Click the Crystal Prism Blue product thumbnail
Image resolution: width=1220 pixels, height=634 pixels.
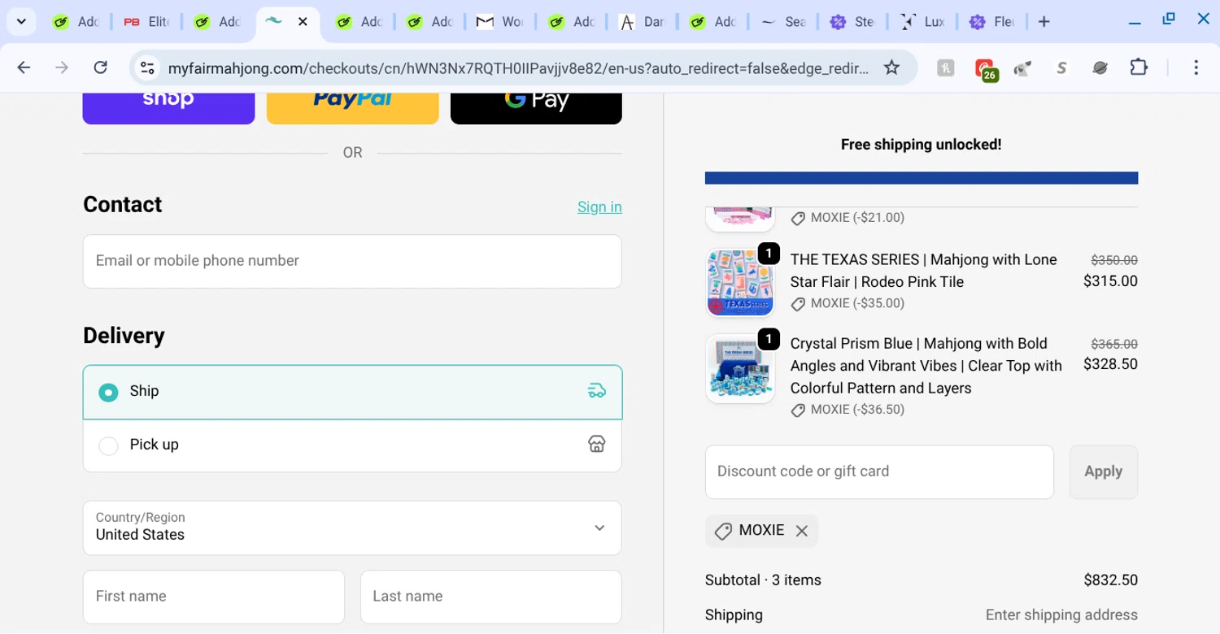click(740, 368)
